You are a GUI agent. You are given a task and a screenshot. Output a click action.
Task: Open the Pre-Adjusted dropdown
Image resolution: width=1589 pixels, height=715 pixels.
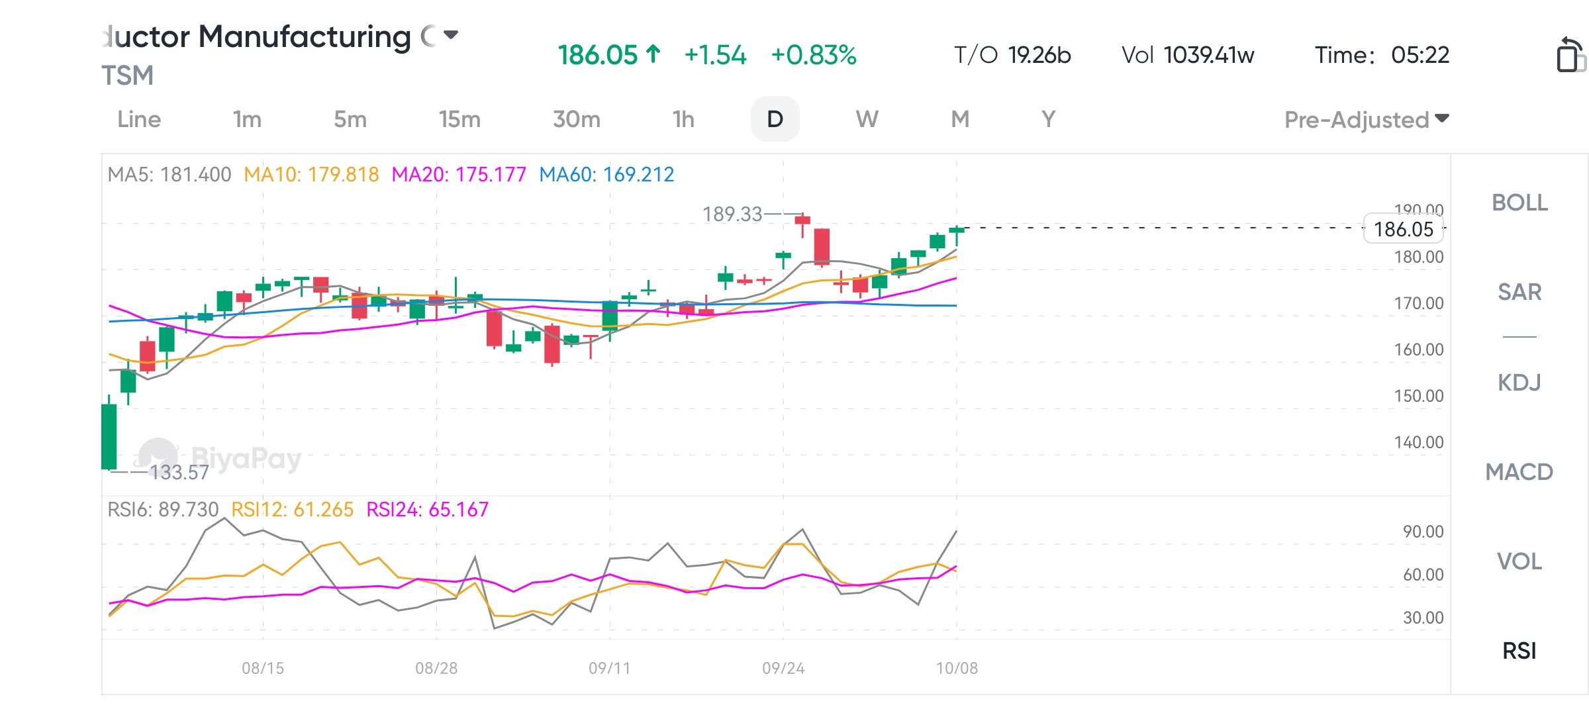pyautogui.click(x=1367, y=120)
